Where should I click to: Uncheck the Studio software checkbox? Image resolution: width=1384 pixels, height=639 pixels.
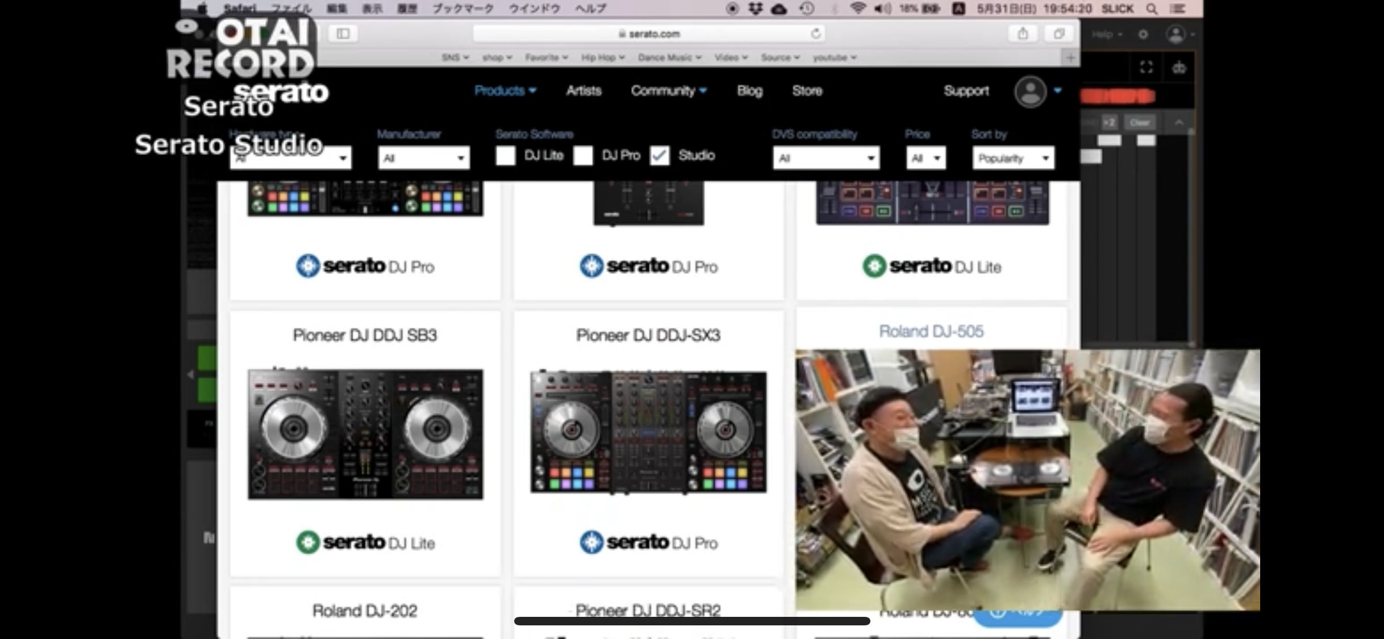tap(660, 156)
